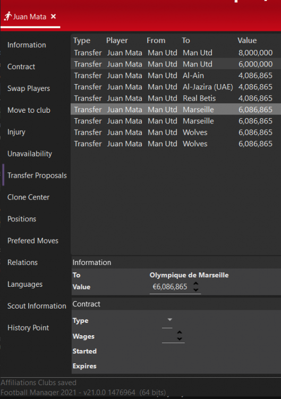The height and width of the screenshot is (399, 281).
Task: Open Clone Center
Action: point(29,197)
